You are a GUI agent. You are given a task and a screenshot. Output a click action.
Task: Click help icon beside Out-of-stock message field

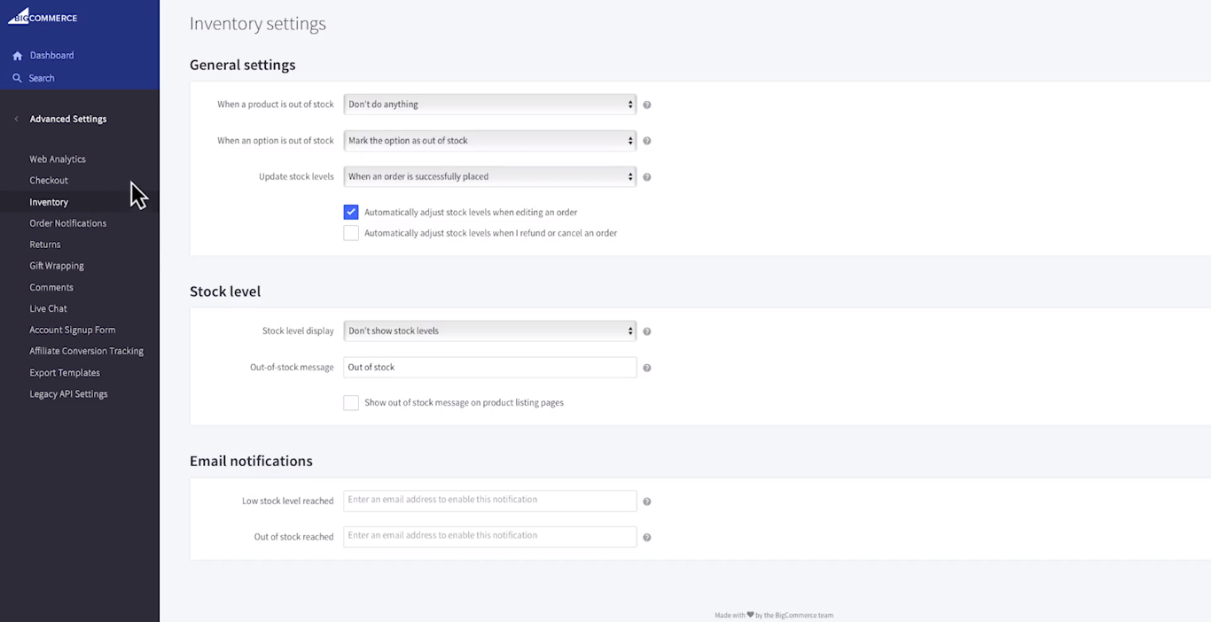(x=647, y=368)
